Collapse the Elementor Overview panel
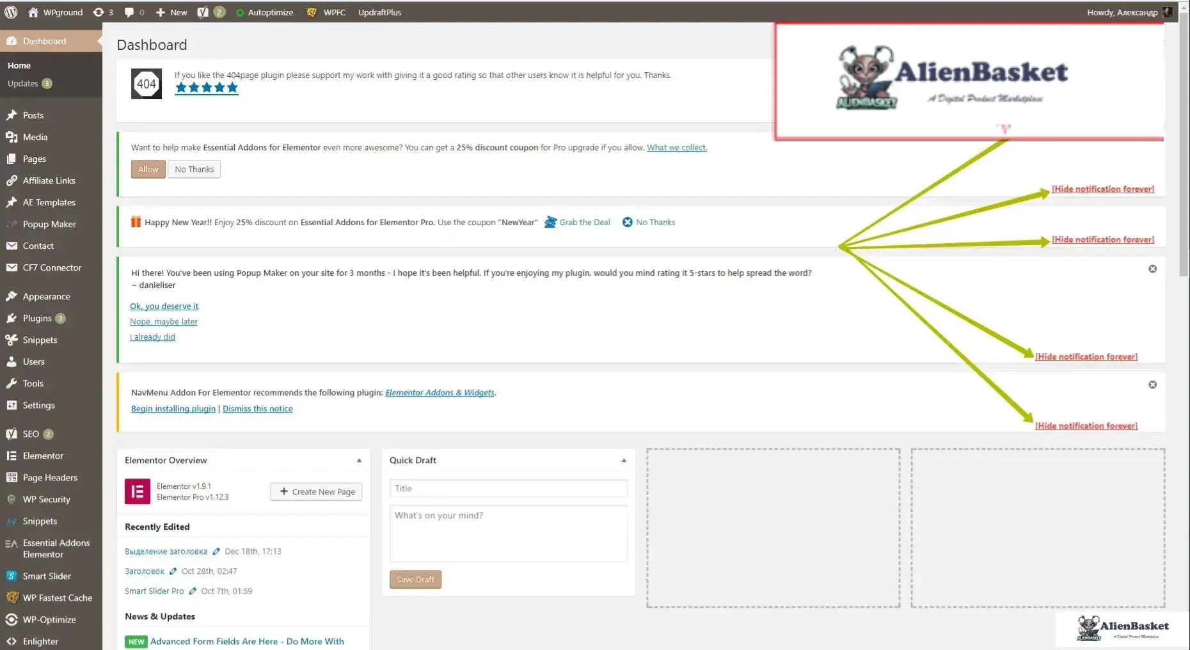This screenshot has width=1190, height=650. tap(358, 460)
